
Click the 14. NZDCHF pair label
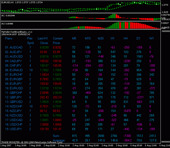14,106
